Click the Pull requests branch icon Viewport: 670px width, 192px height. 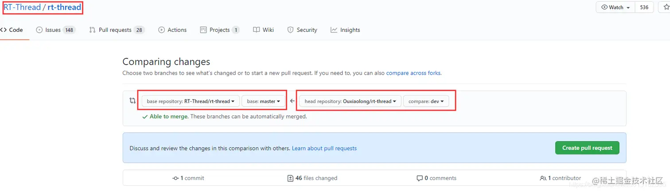tap(92, 30)
